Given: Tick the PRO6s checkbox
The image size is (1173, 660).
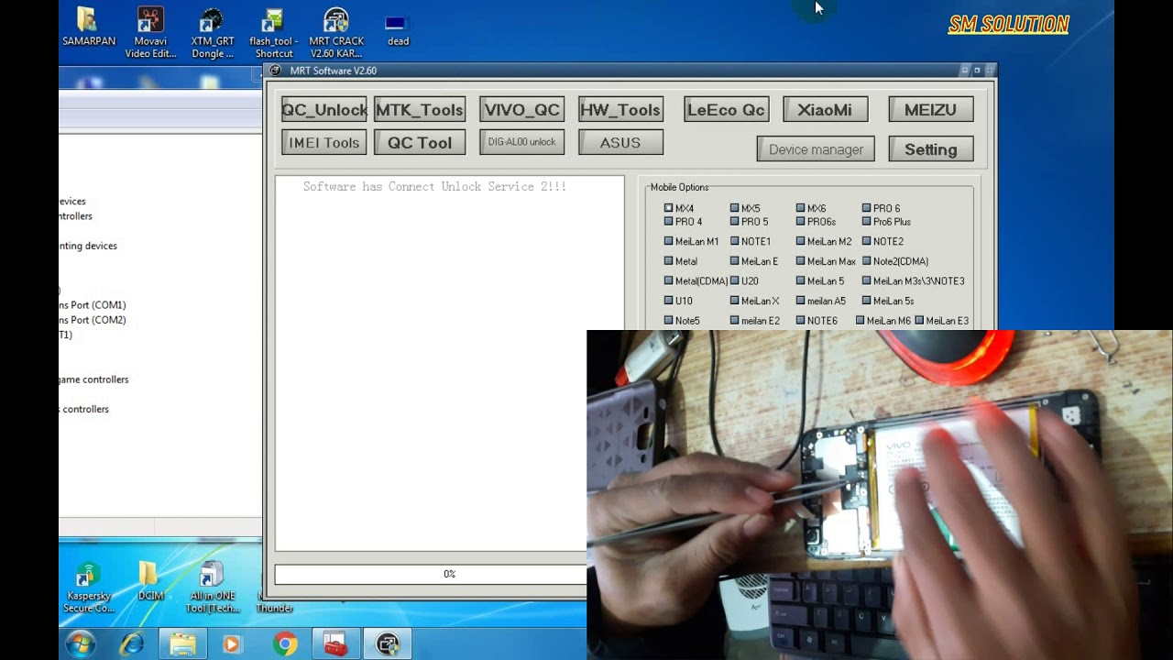Looking at the screenshot, I should (x=800, y=222).
